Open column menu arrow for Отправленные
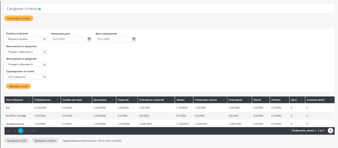338x148 pixels. pyautogui.click(x=57, y=100)
